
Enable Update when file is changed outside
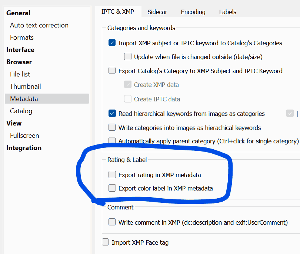tap(128, 57)
